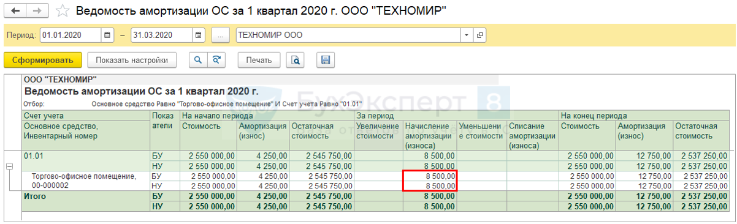Viewport: 737px width, 224px height.
Task: Expand the organization dropdown arrow
Action: [x=467, y=35]
